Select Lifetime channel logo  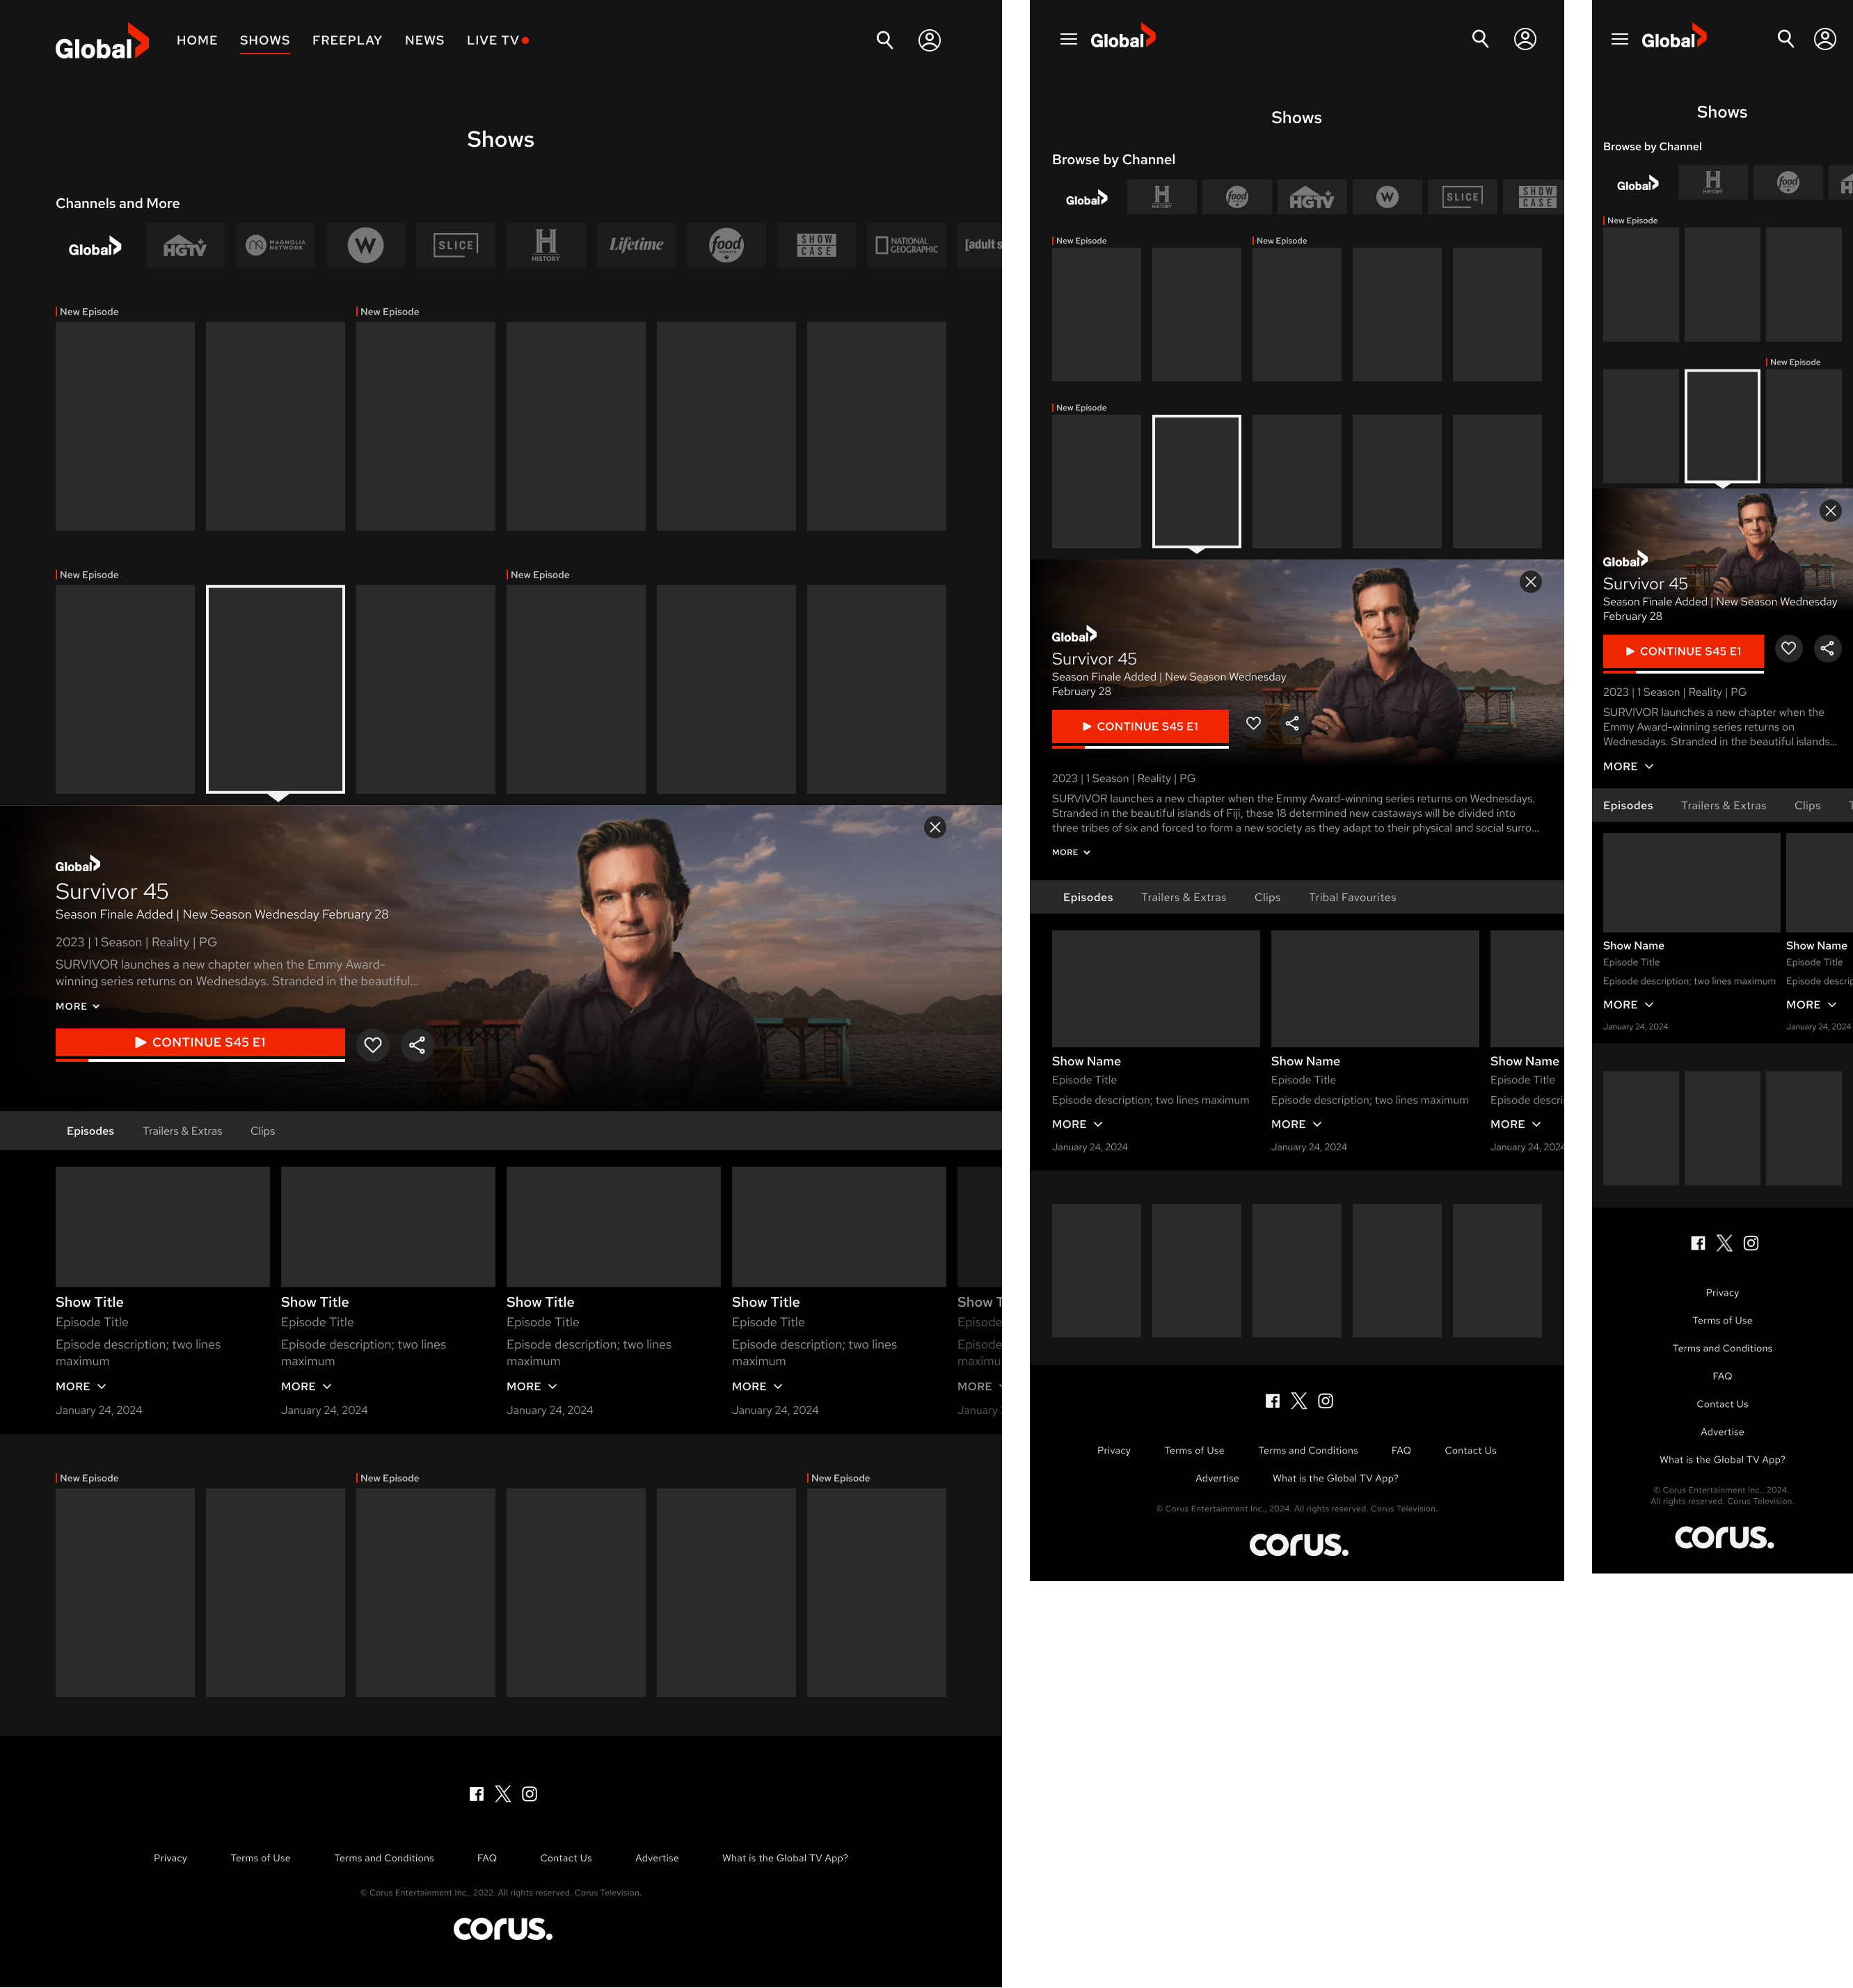click(636, 245)
